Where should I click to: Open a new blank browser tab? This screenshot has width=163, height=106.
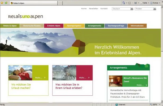(60, 3)
